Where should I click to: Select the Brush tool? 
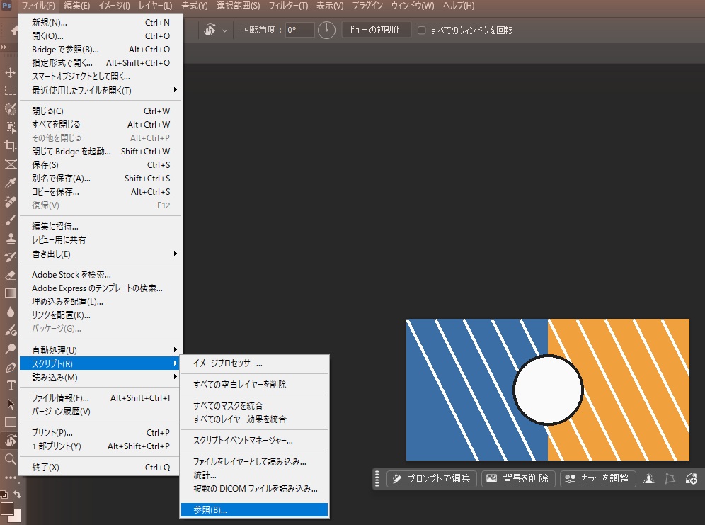coord(10,220)
